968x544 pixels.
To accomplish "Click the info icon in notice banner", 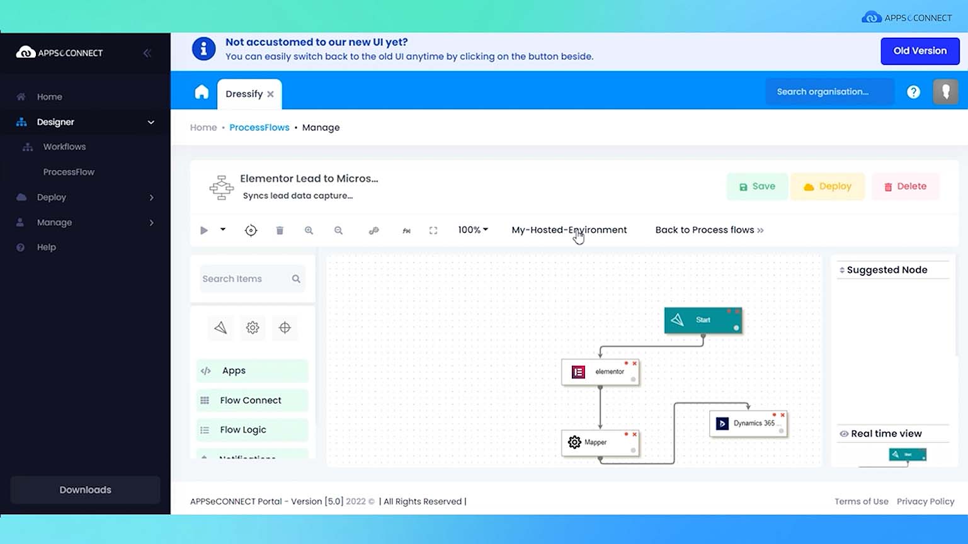I will pyautogui.click(x=203, y=48).
